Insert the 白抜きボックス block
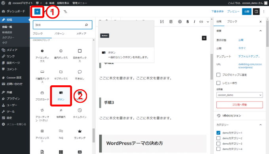Viewport: 269px width, 154px height. coord(80,56)
